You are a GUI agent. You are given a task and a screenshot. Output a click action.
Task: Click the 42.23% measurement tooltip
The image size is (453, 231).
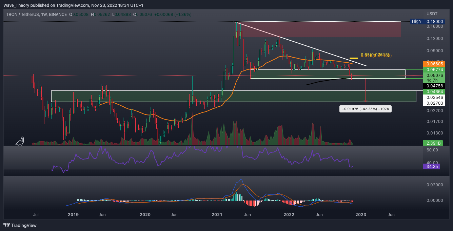coord(366,109)
